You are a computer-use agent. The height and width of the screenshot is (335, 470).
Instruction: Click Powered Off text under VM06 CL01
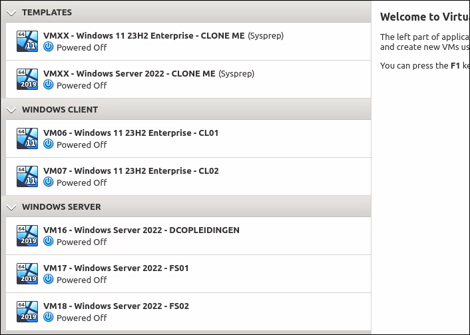[x=81, y=145]
